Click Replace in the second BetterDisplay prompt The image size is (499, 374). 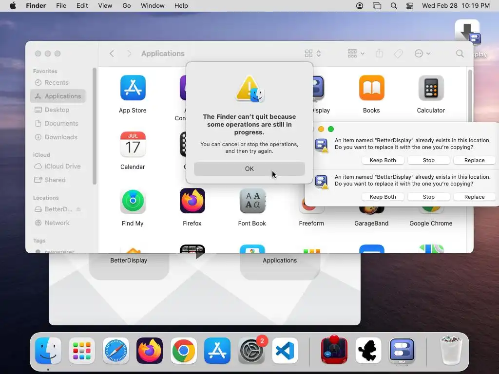[x=475, y=197]
